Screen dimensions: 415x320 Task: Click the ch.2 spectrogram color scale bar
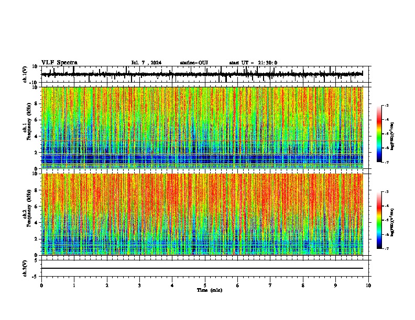[379, 220]
